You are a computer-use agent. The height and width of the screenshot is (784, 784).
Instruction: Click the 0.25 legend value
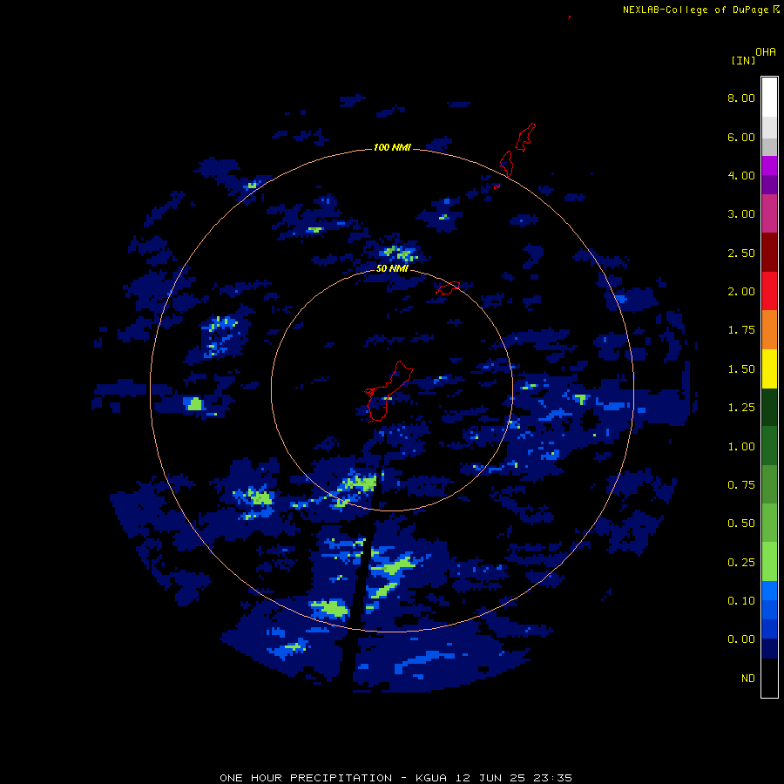pyautogui.click(x=741, y=563)
